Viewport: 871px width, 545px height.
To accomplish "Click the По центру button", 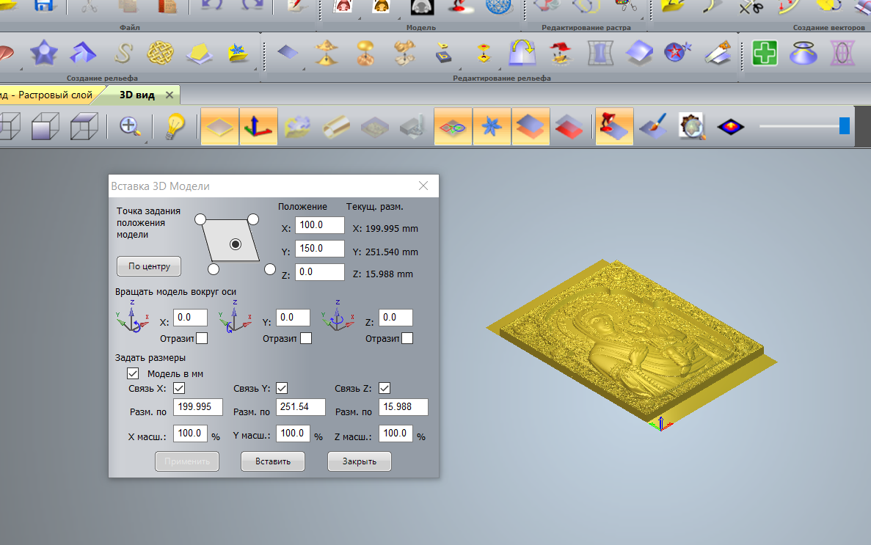I will coord(149,266).
